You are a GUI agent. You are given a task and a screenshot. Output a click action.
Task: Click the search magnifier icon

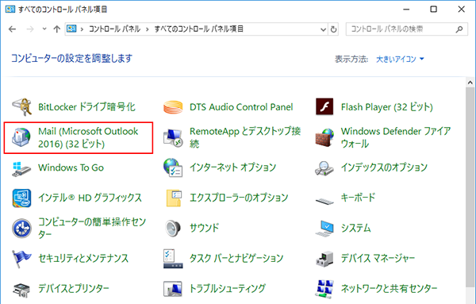459,29
